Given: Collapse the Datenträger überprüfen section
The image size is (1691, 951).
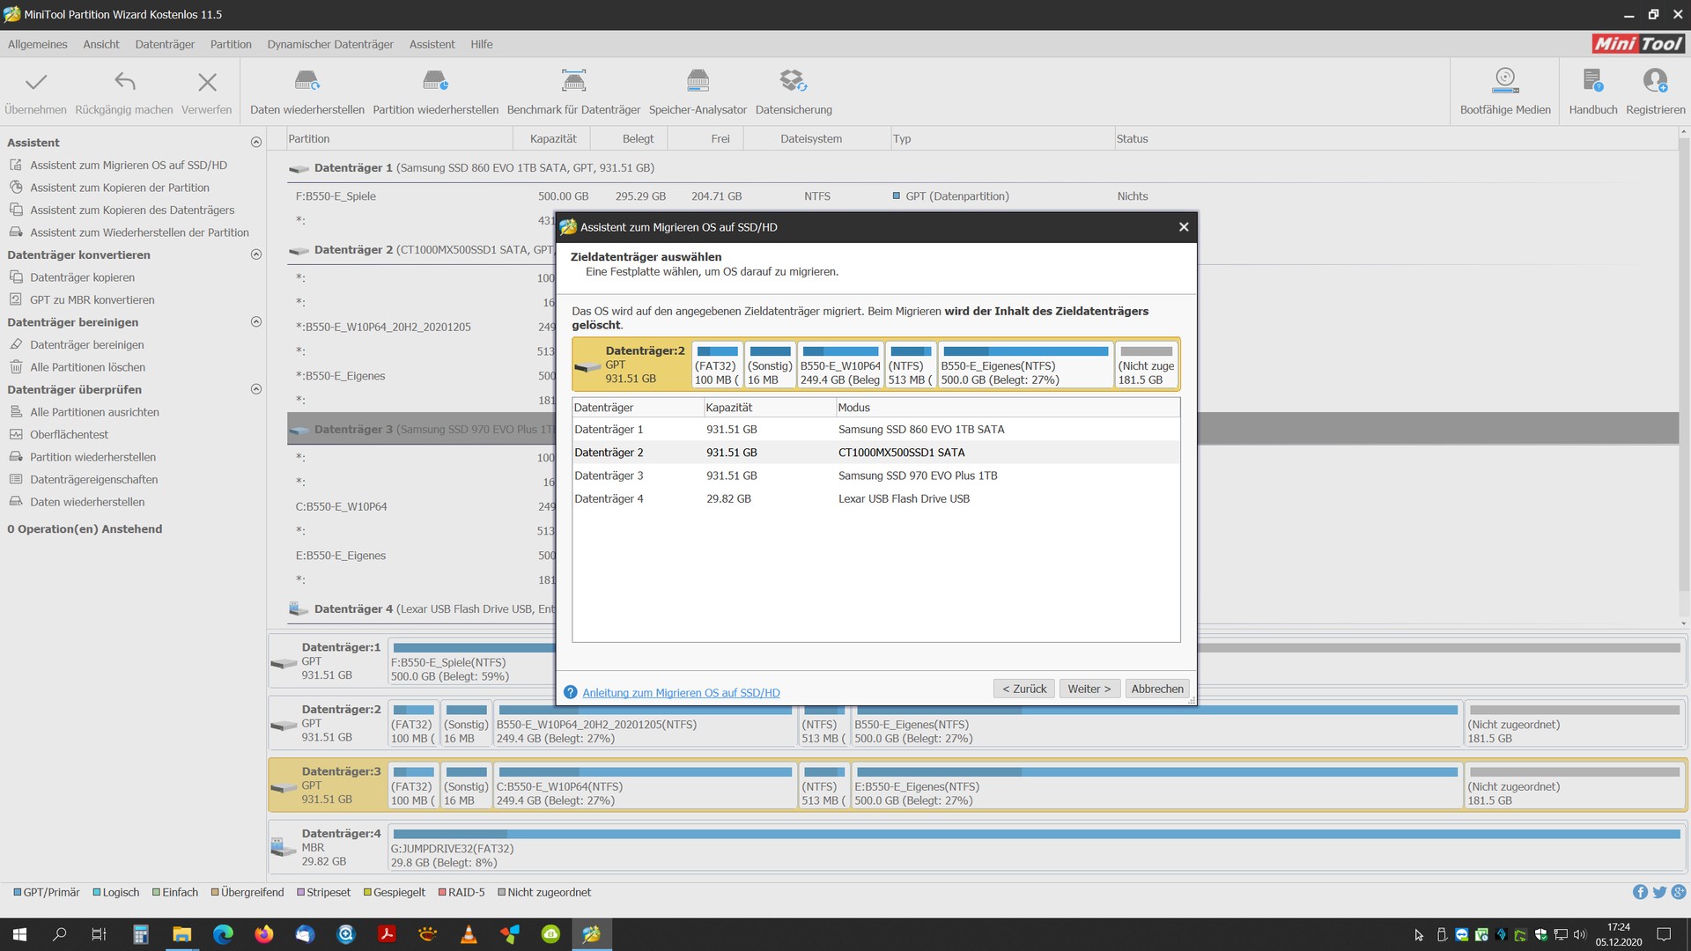Looking at the screenshot, I should (256, 389).
